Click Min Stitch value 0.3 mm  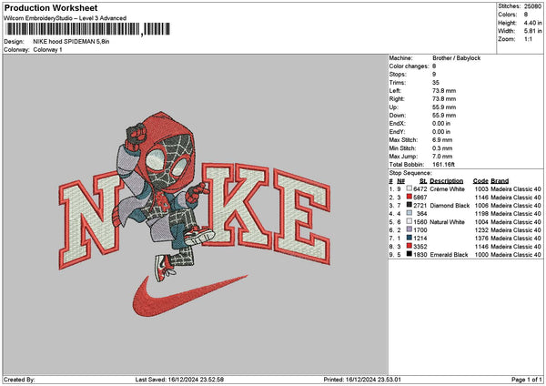442,148
